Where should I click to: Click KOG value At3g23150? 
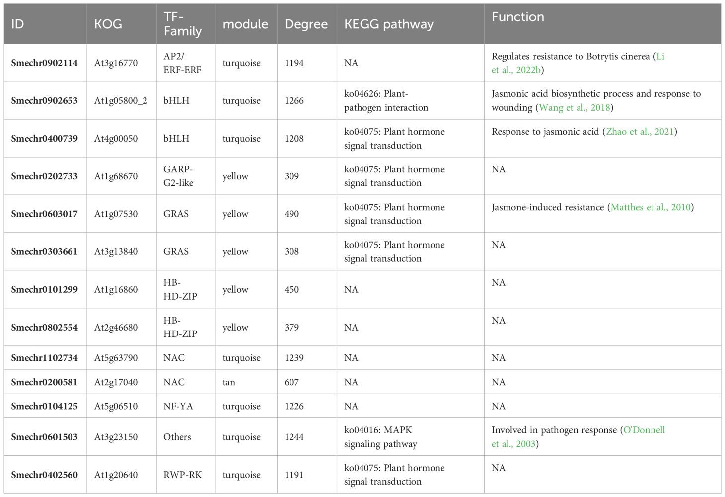click(x=116, y=437)
